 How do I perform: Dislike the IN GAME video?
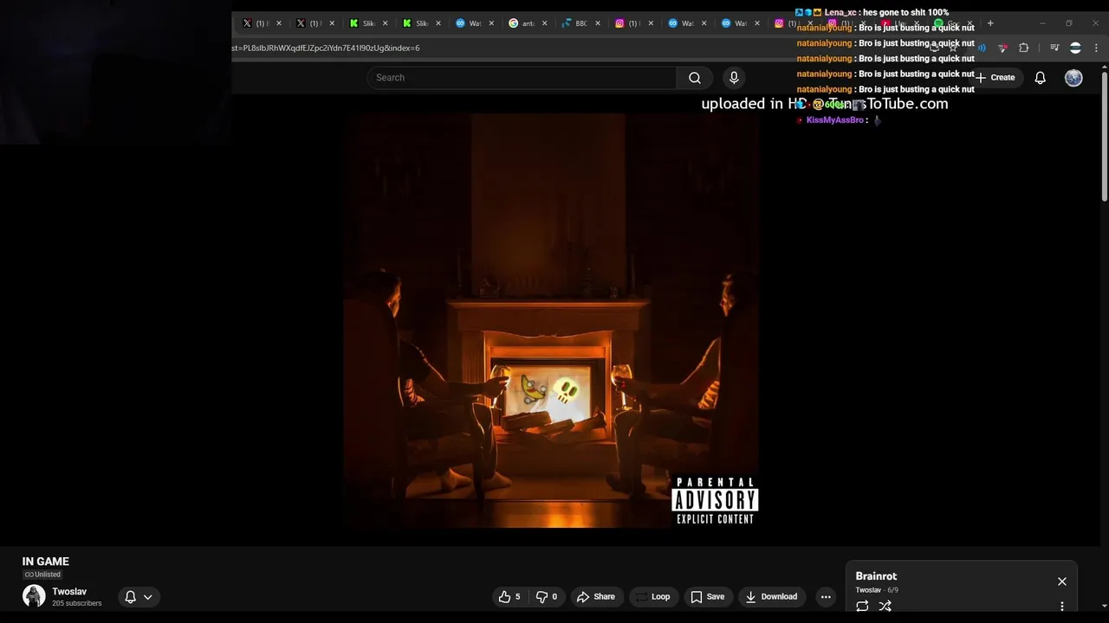pos(547,597)
